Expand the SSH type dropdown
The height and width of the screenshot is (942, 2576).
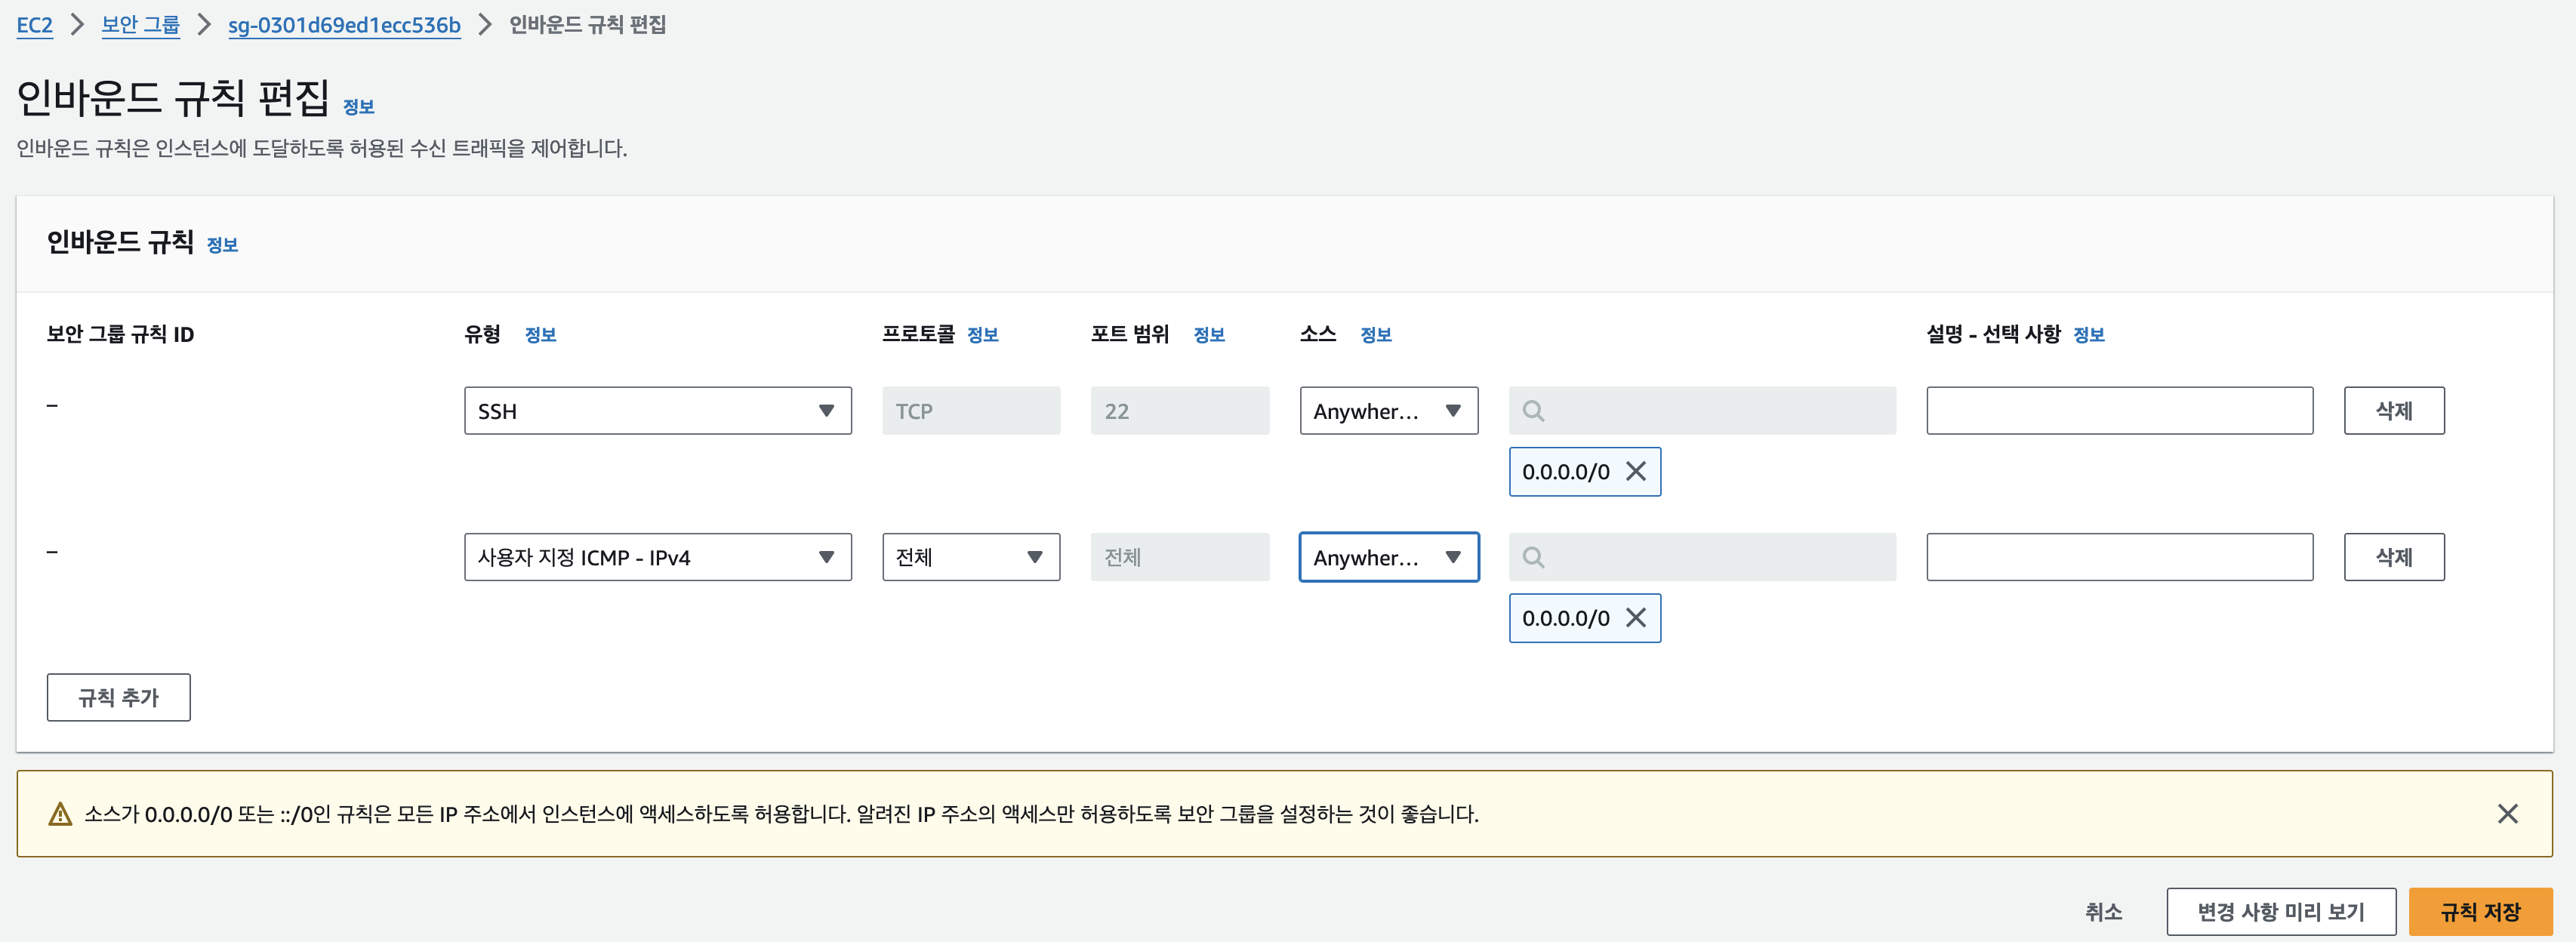pos(657,411)
